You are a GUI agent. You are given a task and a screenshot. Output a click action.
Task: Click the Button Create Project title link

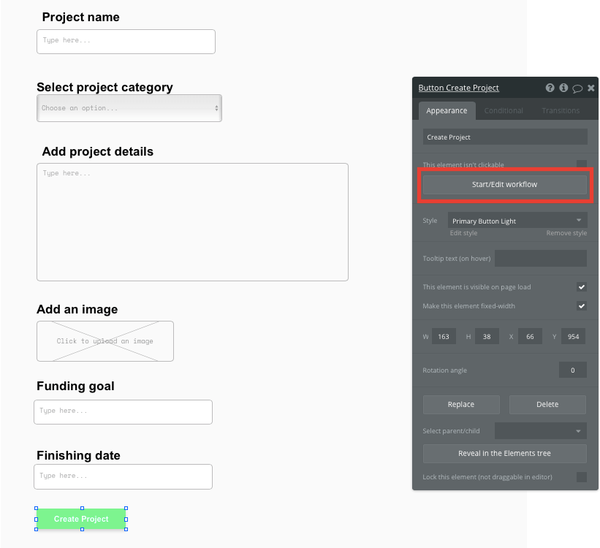457,88
